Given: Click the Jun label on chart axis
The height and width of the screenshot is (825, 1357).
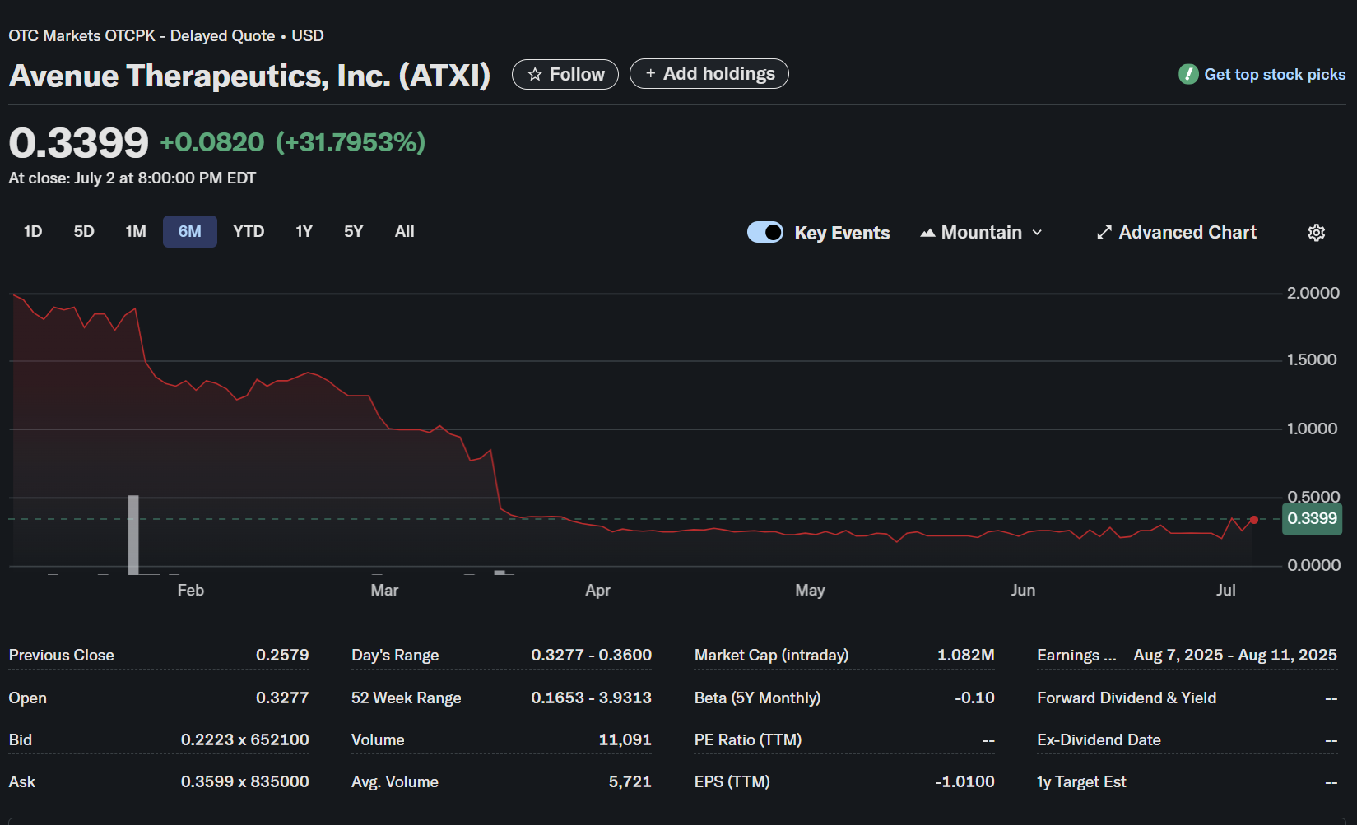Looking at the screenshot, I should click(x=1023, y=591).
